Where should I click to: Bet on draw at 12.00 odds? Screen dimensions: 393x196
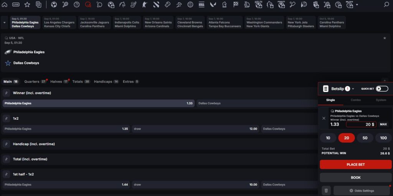click(195, 129)
